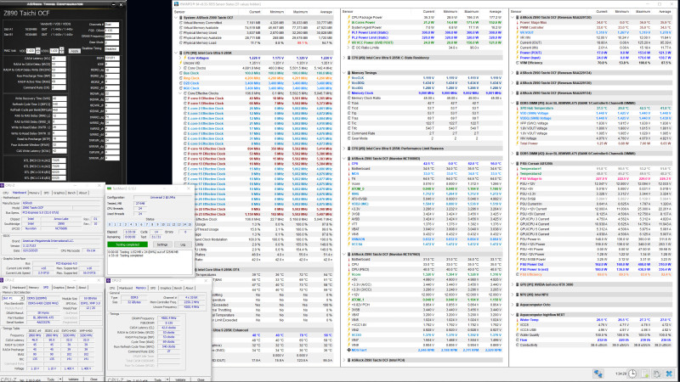Open HWiNFO sensor settings icon
The width and height of the screenshot is (680, 382).
point(657,374)
